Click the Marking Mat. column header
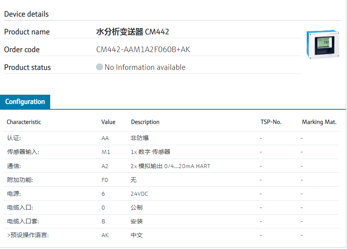Image resolution: width=347 pixels, height=249 pixels. tap(319, 122)
